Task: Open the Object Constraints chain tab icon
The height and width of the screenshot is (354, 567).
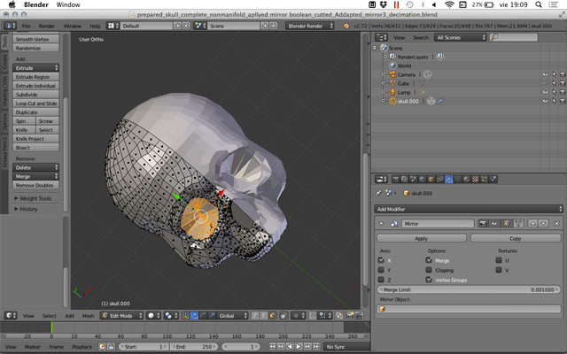Action: (439, 179)
